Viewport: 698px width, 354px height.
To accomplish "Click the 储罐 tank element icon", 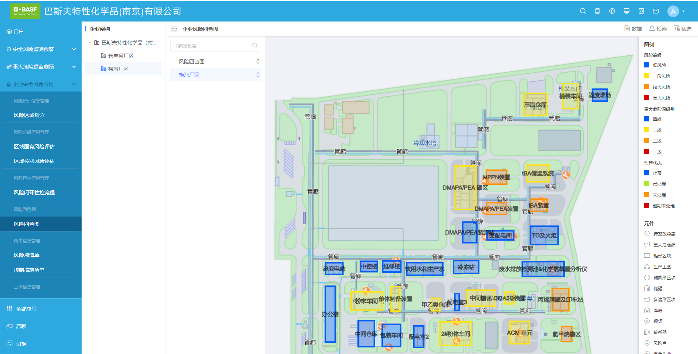I will pyautogui.click(x=647, y=289).
